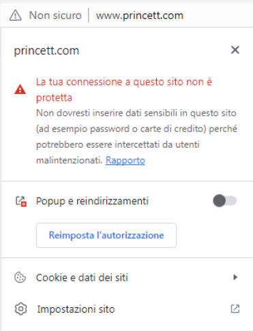Click the warning triangle in the address bar
This screenshot has width=253, height=331.
[16, 16]
